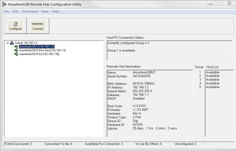Click the 'Remote Hub Information:' label
236x151 pixels.
pos(124,67)
